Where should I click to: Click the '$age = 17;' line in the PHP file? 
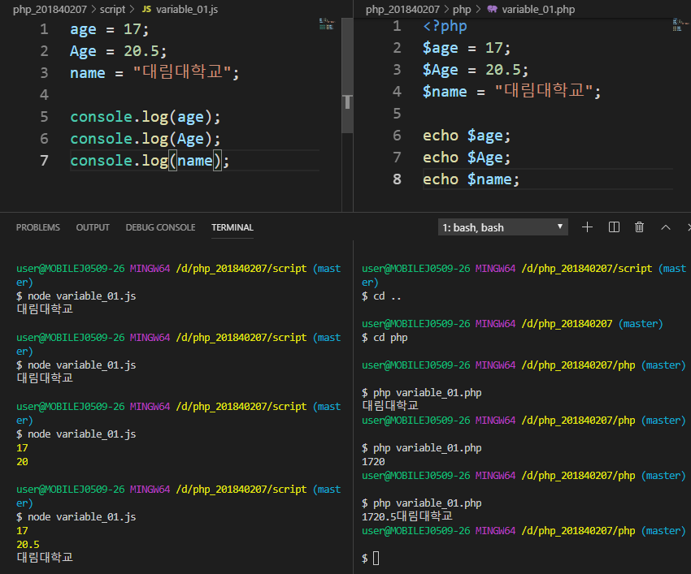click(x=467, y=48)
